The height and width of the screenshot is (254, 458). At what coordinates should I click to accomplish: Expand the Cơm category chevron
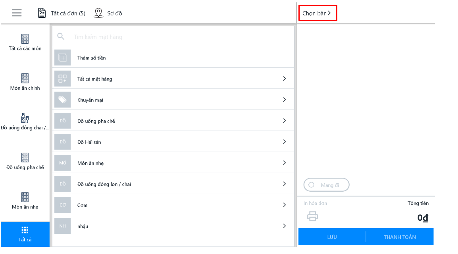pos(285,205)
